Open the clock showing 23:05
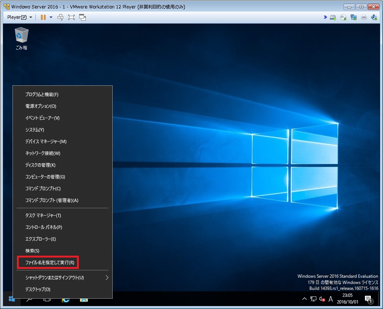The image size is (383, 309). (347, 298)
